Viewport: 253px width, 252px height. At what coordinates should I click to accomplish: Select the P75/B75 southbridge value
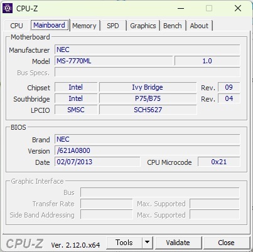pos(148,98)
